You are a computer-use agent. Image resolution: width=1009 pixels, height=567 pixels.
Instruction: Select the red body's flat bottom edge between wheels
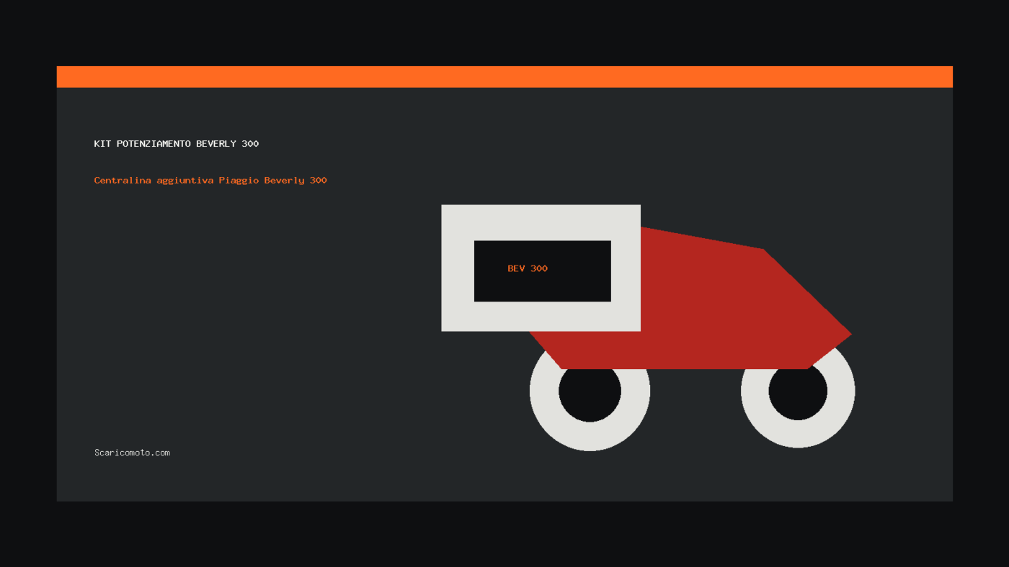[x=685, y=368]
